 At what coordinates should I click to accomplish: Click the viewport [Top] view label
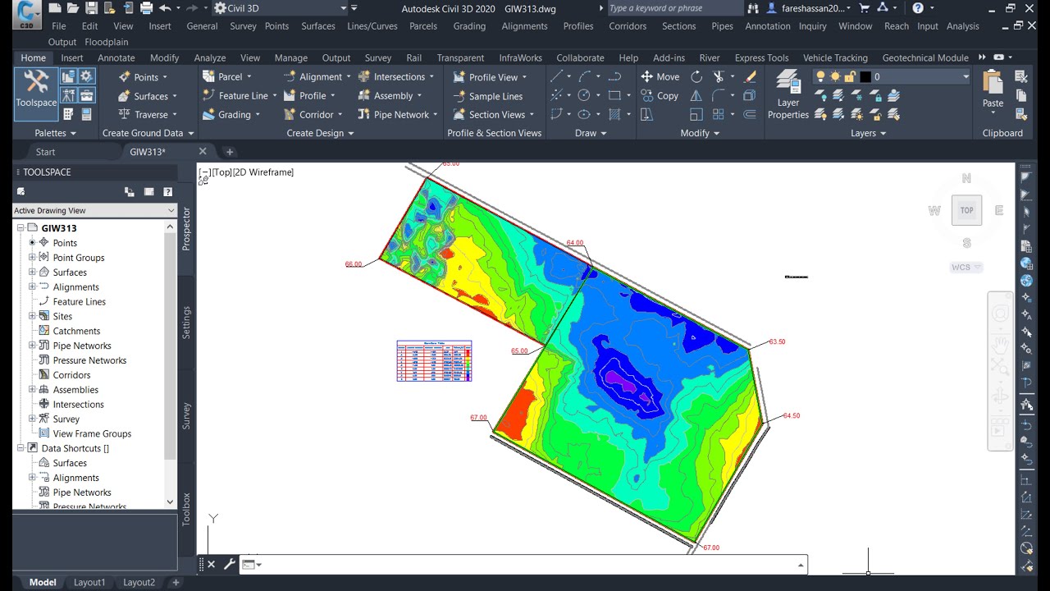(221, 172)
